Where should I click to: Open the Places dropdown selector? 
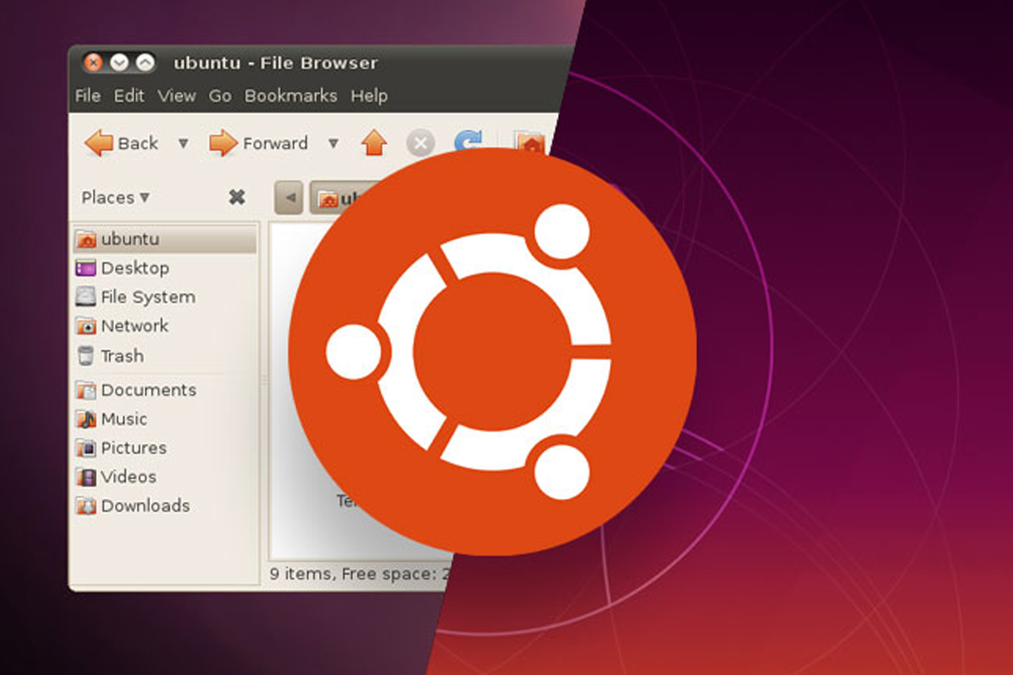click(x=115, y=197)
